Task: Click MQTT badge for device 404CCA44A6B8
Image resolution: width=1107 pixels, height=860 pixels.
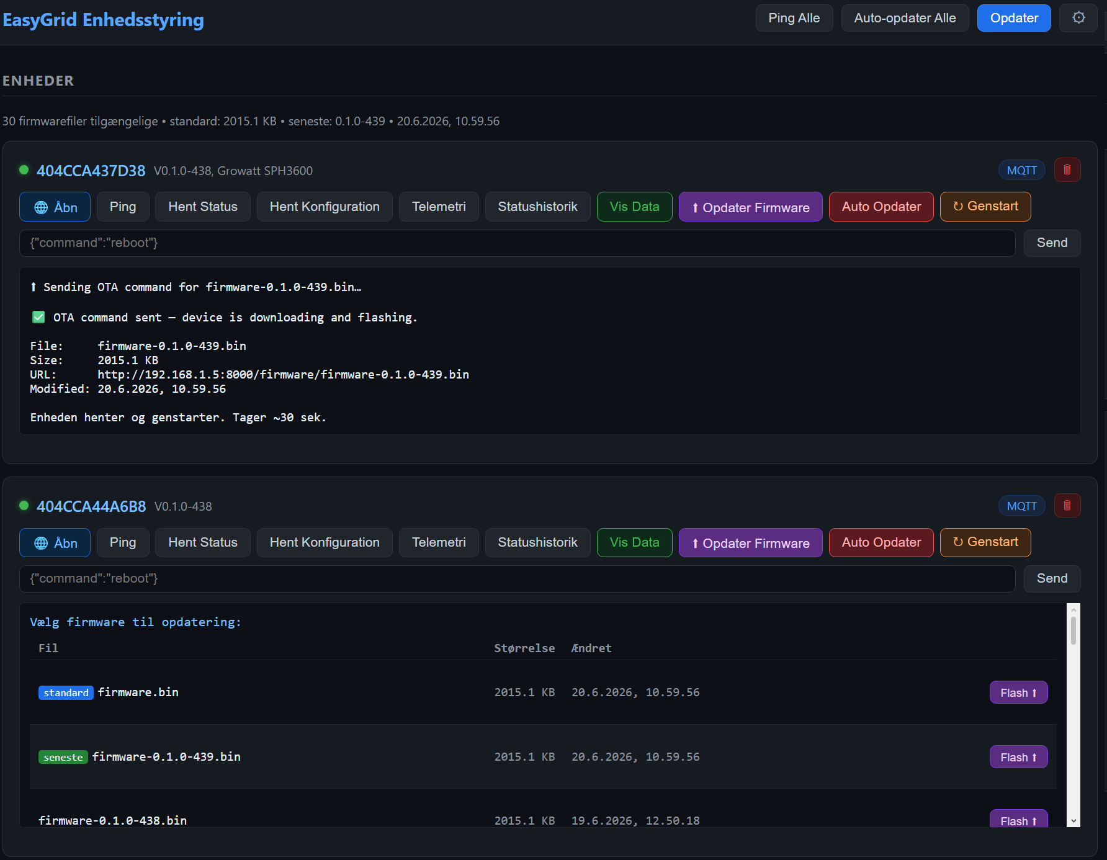Action: coord(1021,506)
